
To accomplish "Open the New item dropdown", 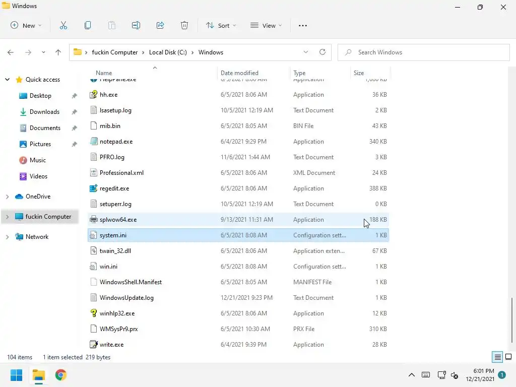I will (26, 25).
